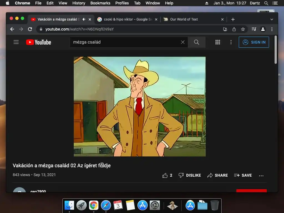Clear the search box with X icon
This screenshot has height=213, width=284.
tap(183, 42)
